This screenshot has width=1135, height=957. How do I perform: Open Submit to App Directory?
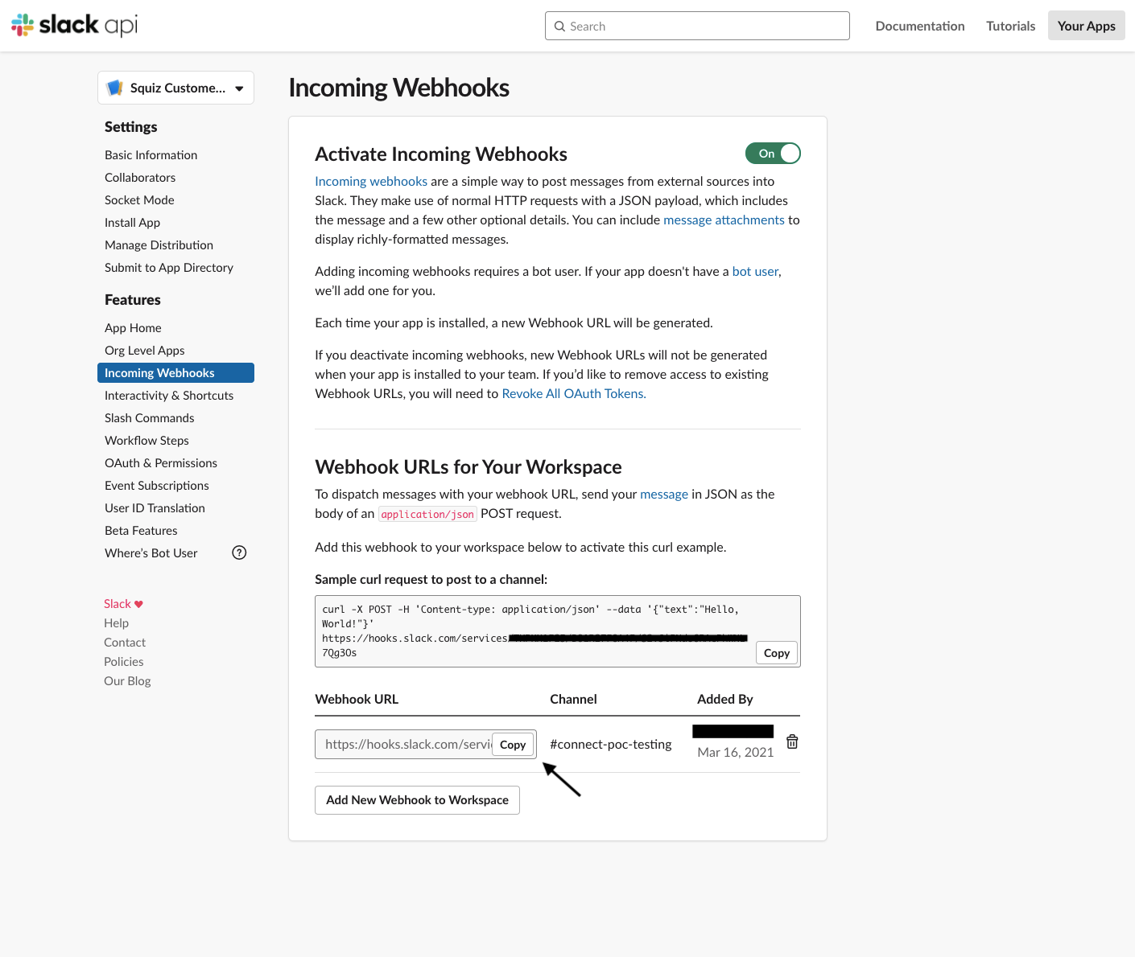coord(169,268)
